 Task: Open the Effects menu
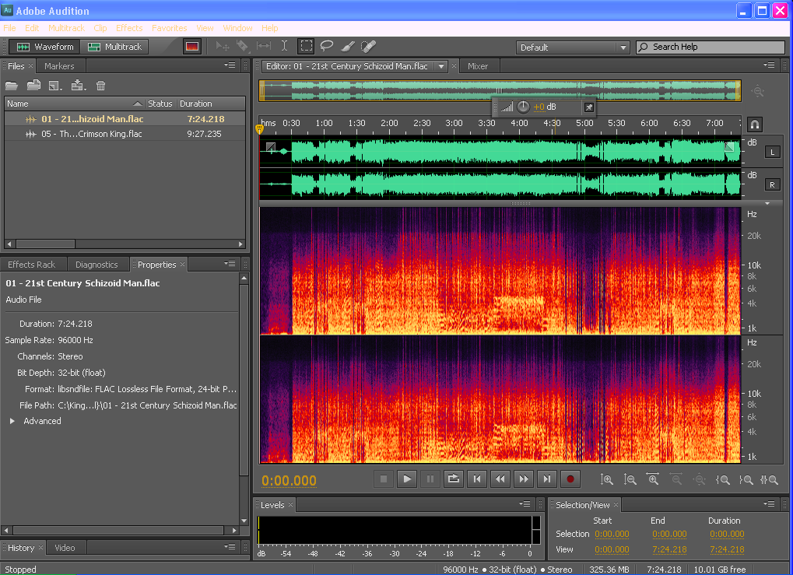pos(129,28)
